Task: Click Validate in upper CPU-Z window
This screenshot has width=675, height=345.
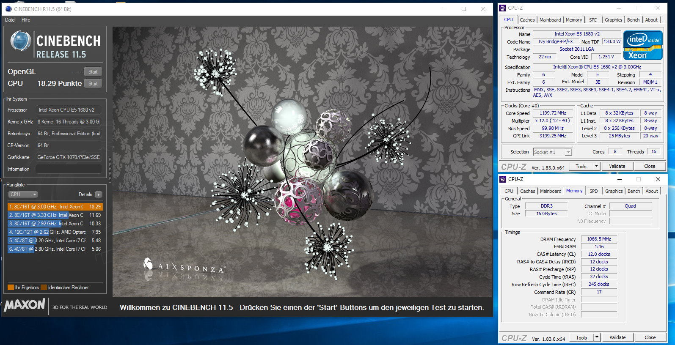Action: pyautogui.click(x=617, y=167)
